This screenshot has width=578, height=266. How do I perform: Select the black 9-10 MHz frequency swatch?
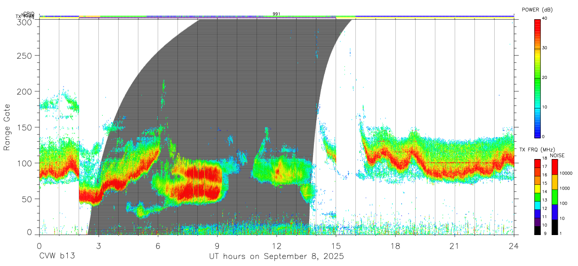point(538,230)
